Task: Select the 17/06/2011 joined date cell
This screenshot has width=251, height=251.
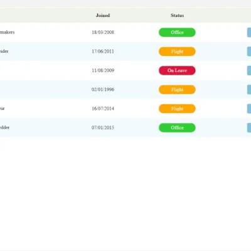Action: [103, 51]
